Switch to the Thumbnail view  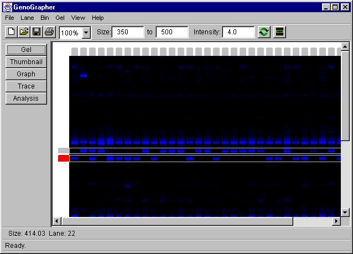tap(26, 62)
